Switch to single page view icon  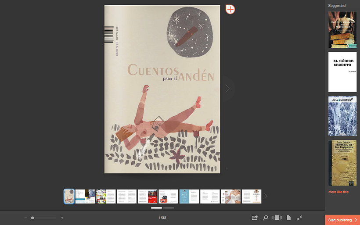(x=288, y=218)
